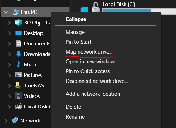Click the TrueNAS network folder icon
The height and width of the screenshot is (128, 176).
point(18,85)
